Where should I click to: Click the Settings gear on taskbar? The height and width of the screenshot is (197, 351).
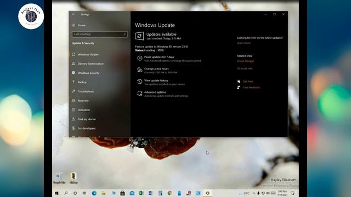(207, 193)
